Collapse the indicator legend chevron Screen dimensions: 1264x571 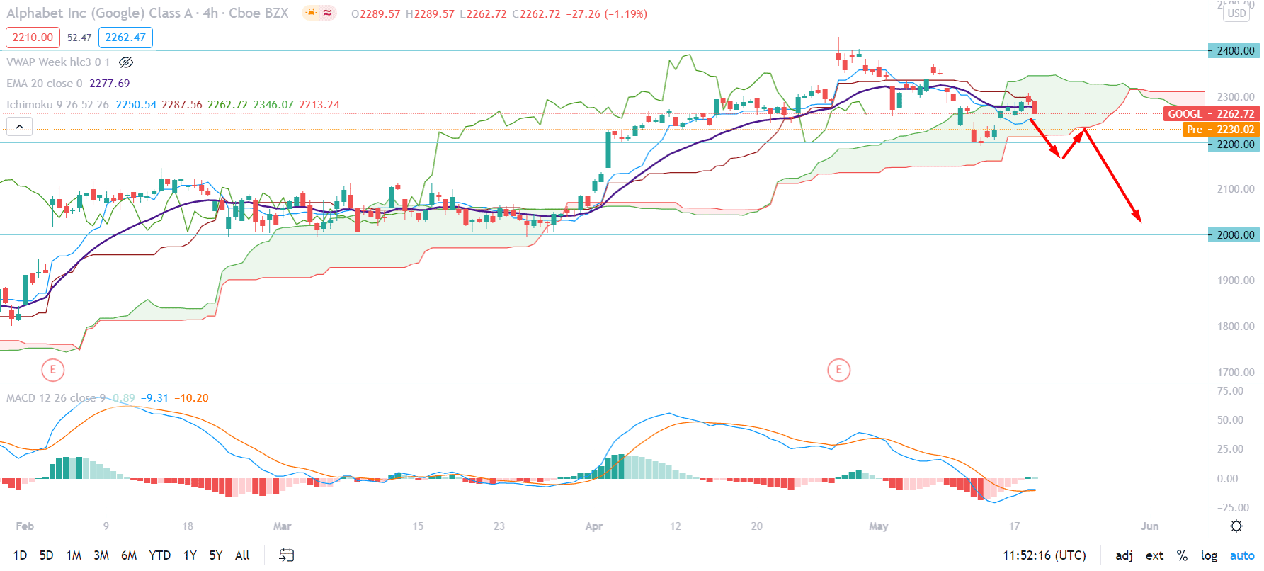click(19, 127)
